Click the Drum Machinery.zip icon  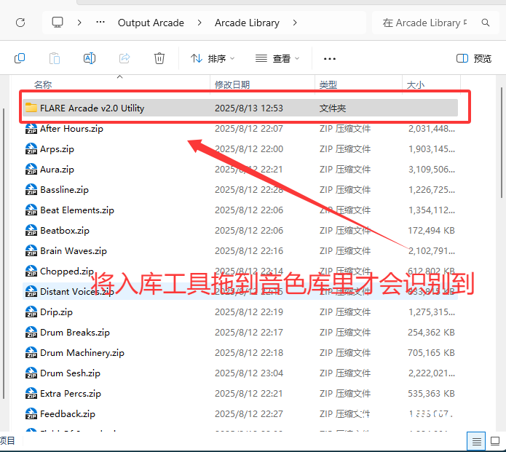(x=31, y=352)
